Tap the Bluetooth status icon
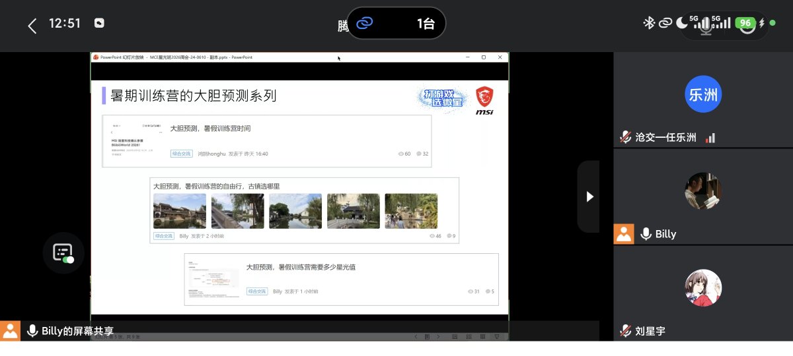The image size is (793, 356). (649, 23)
